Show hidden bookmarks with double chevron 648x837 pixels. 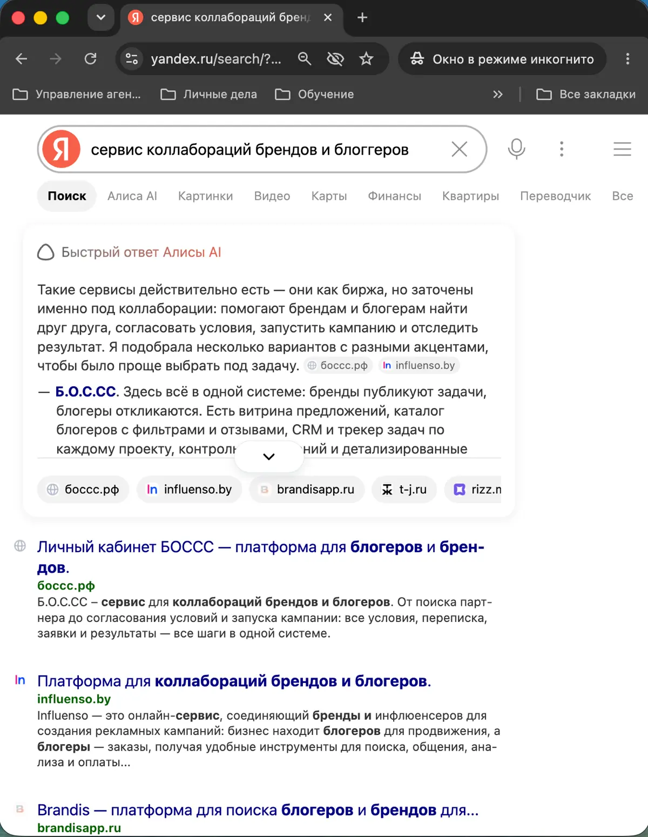pyautogui.click(x=498, y=95)
